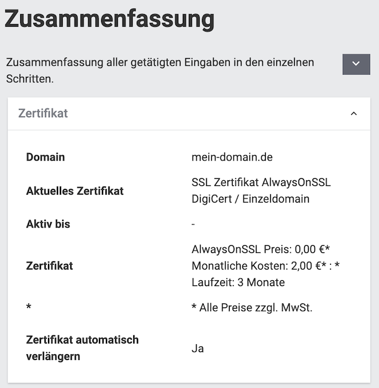Click the Laufzeit: 3 Monate text

[238, 283]
